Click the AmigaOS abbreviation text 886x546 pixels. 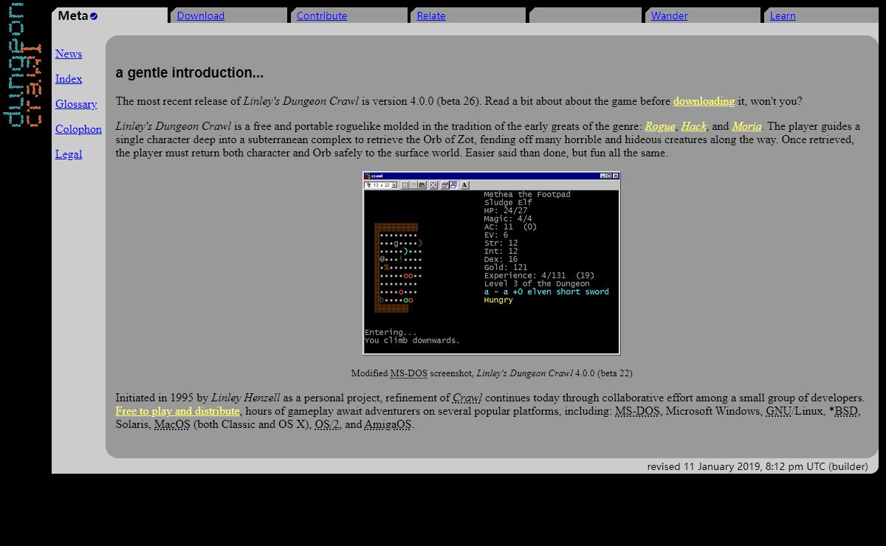coord(388,424)
